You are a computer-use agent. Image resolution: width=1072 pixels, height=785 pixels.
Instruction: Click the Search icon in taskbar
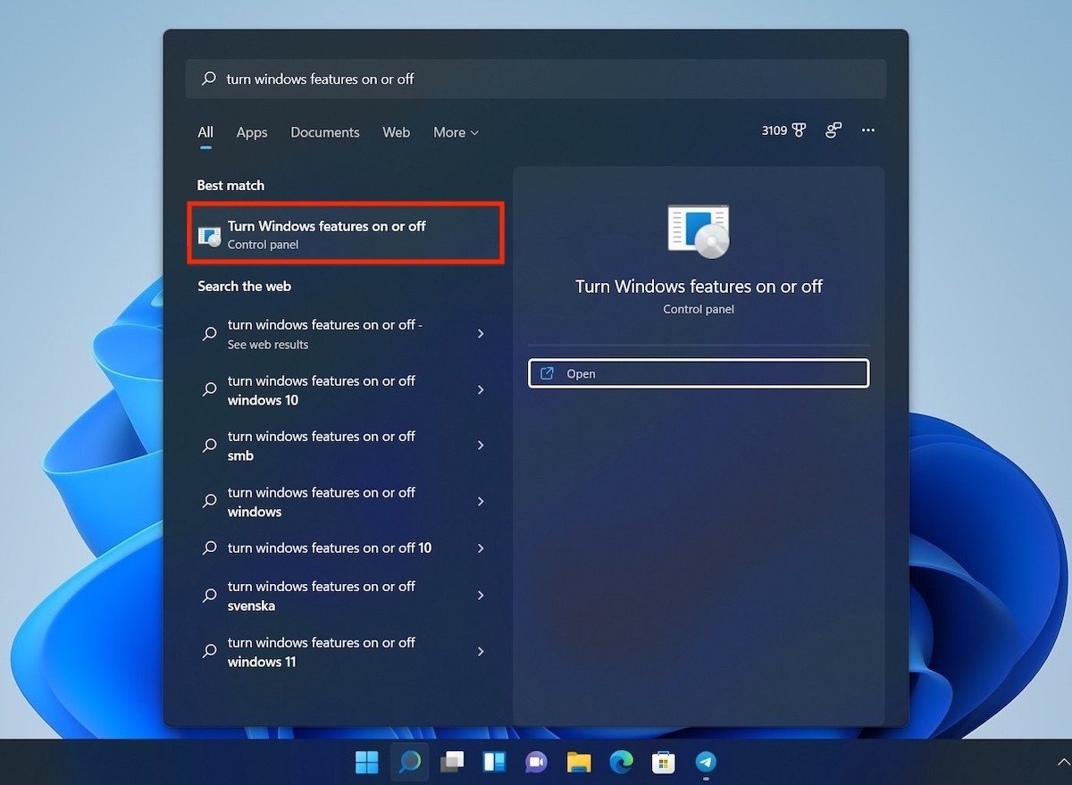coord(410,762)
